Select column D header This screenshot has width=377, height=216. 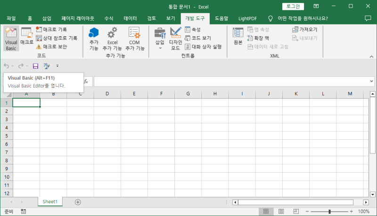click(107, 94)
